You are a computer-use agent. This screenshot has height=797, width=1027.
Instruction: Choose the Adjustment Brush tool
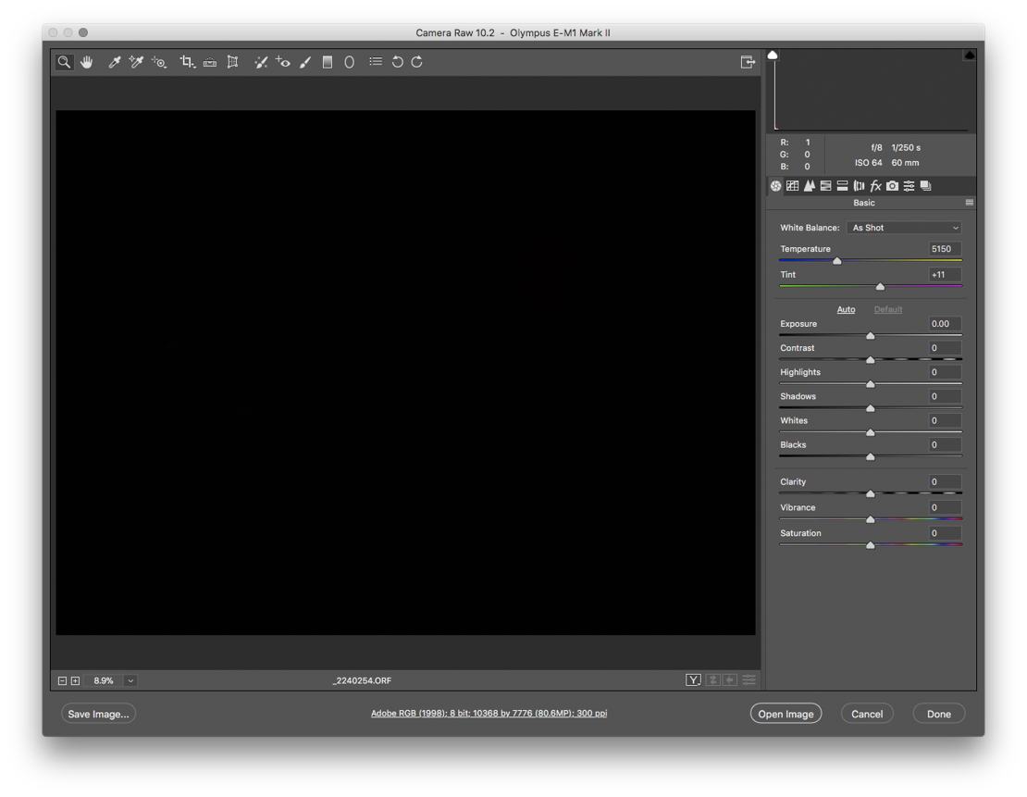tap(305, 62)
